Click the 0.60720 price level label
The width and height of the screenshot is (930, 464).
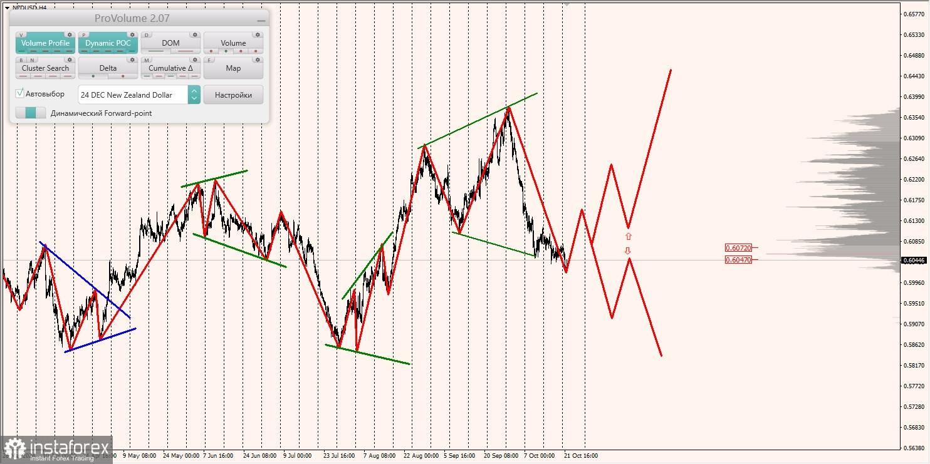point(738,248)
